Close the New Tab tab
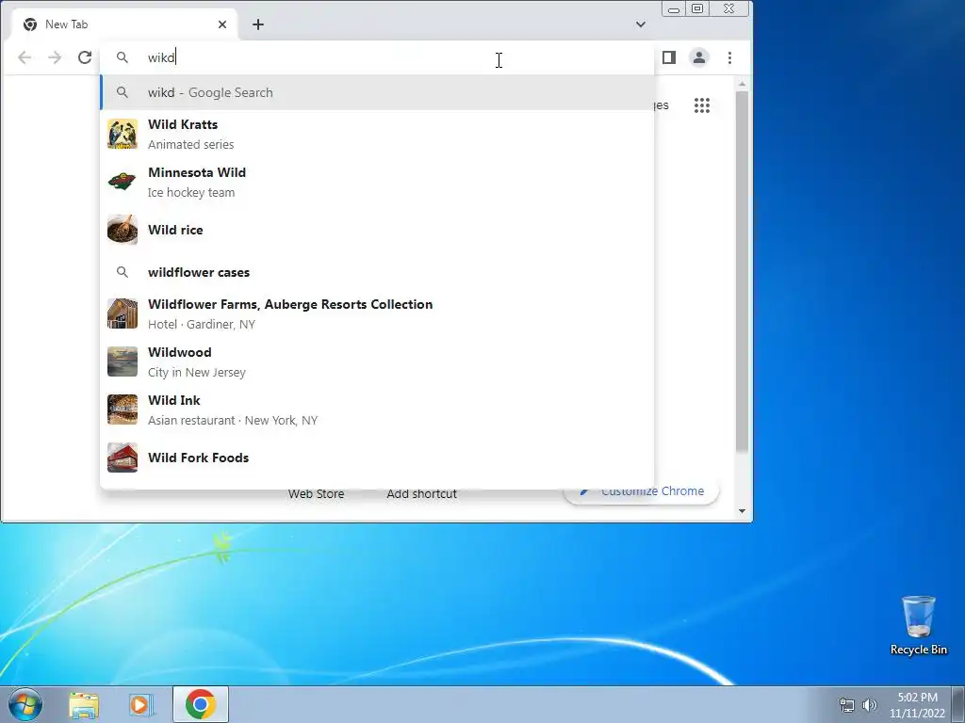The height and width of the screenshot is (723, 965). point(222,24)
